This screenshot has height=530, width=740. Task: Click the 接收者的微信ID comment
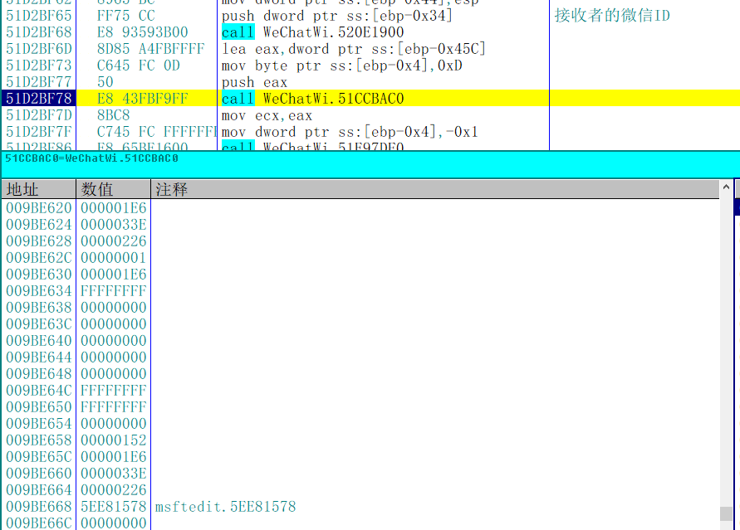point(612,16)
